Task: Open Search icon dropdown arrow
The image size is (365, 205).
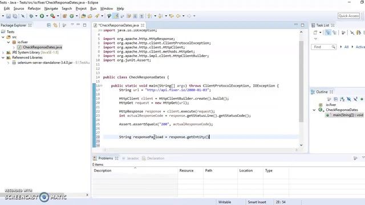Action: [x=102, y=16]
